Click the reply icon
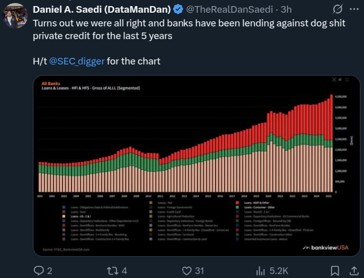Screen dimensions: 364x278 pos(38,271)
